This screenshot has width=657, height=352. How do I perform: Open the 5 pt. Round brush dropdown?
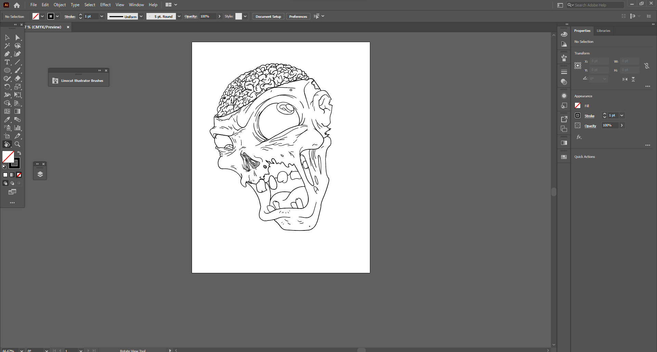click(179, 16)
